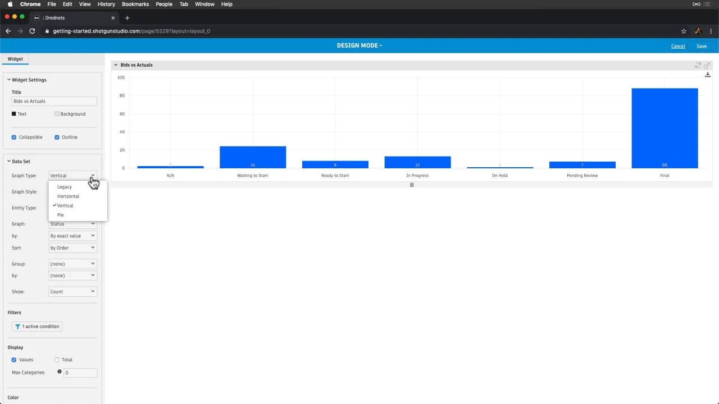Save the design mode changes

point(702,46)
